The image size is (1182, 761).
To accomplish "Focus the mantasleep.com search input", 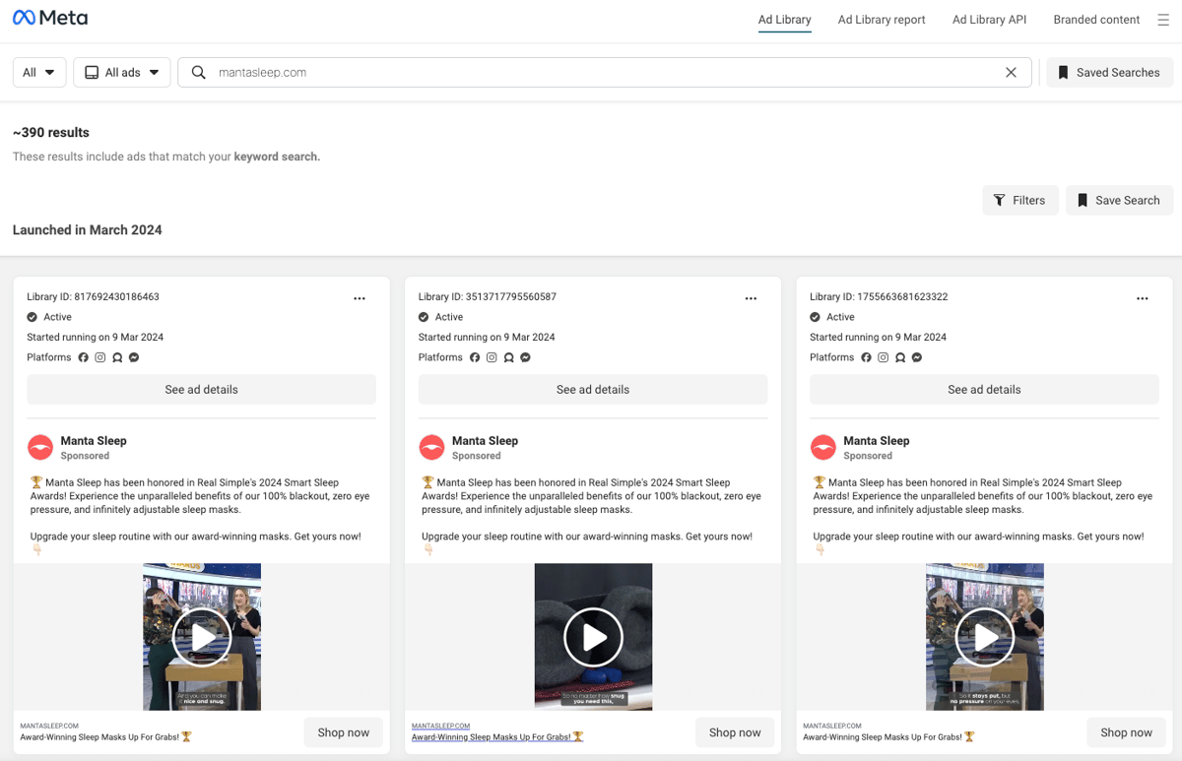I will click(x=603, y=72).
